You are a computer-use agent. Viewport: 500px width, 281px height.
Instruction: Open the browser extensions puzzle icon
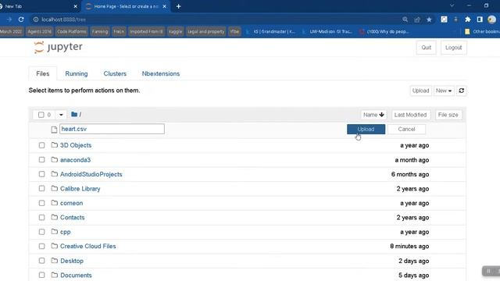click(468, 20)
